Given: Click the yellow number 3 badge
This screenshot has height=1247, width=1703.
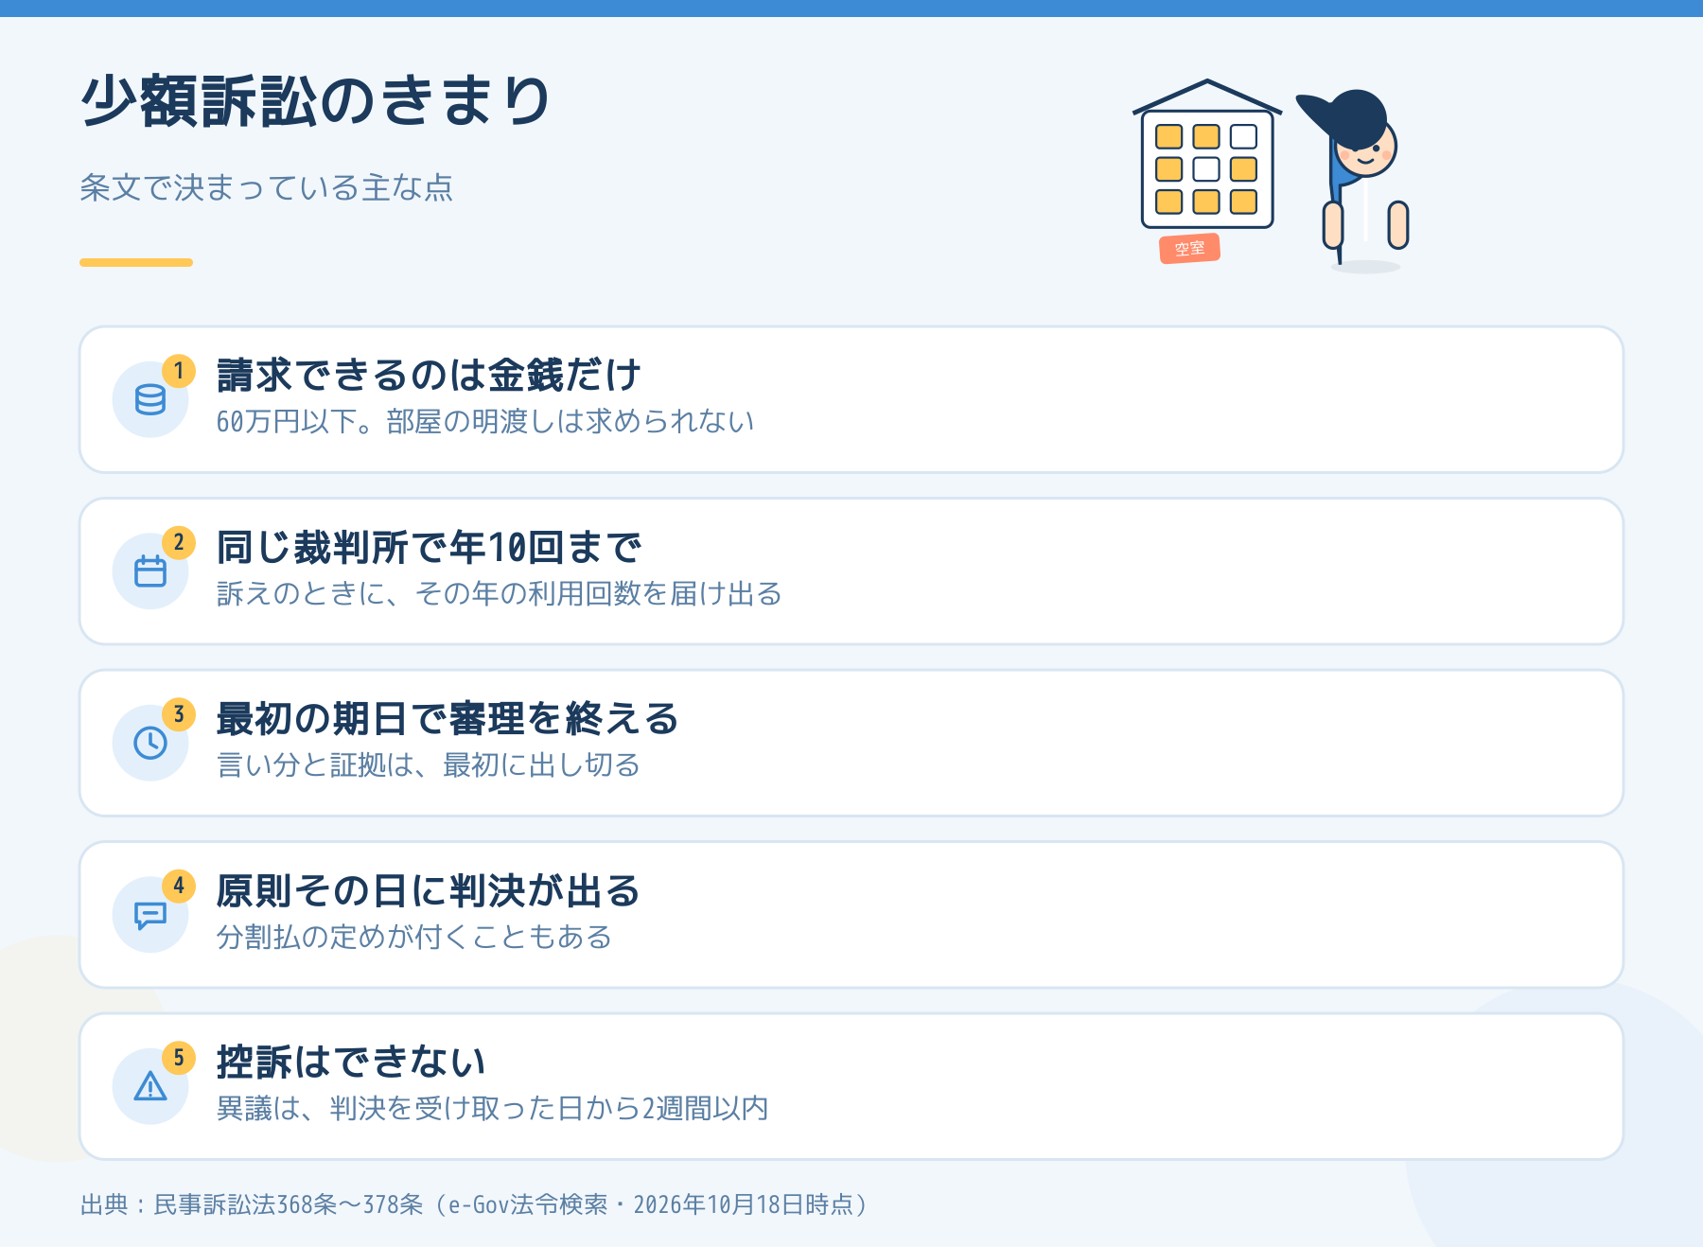Looking at the screenshot, I should (x=179, y=714).
